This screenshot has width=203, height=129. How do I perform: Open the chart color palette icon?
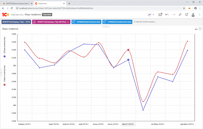pos(196,29)
